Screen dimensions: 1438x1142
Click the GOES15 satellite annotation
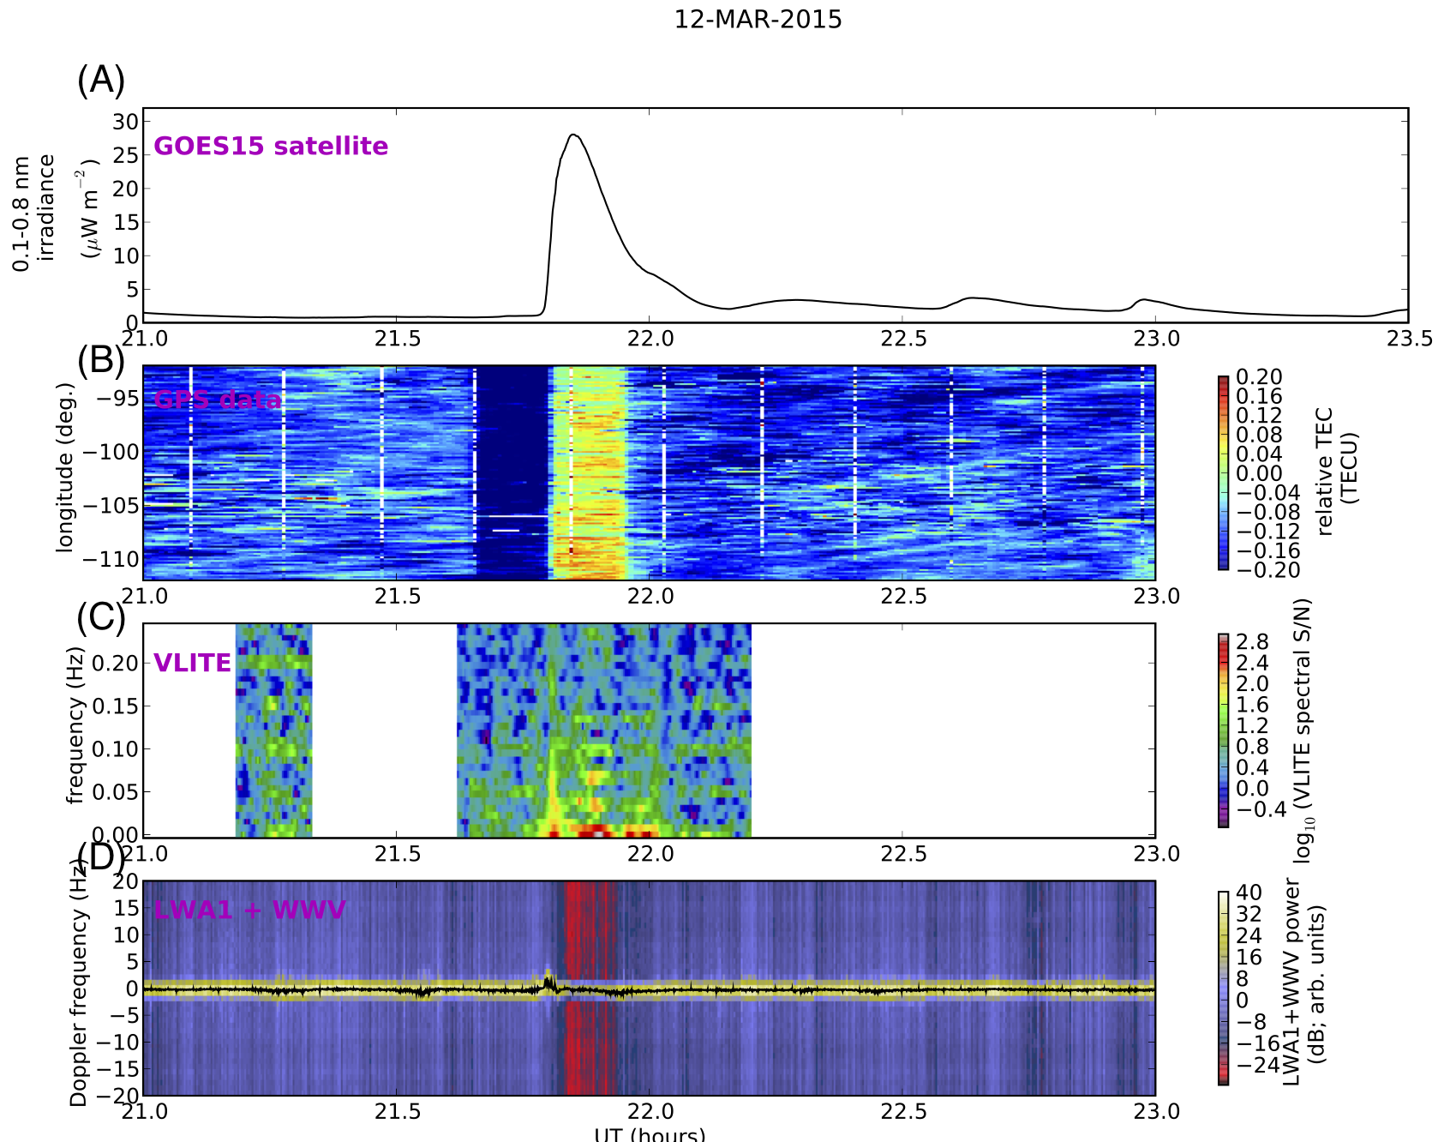pyautogui.click(x=271, y=146)
